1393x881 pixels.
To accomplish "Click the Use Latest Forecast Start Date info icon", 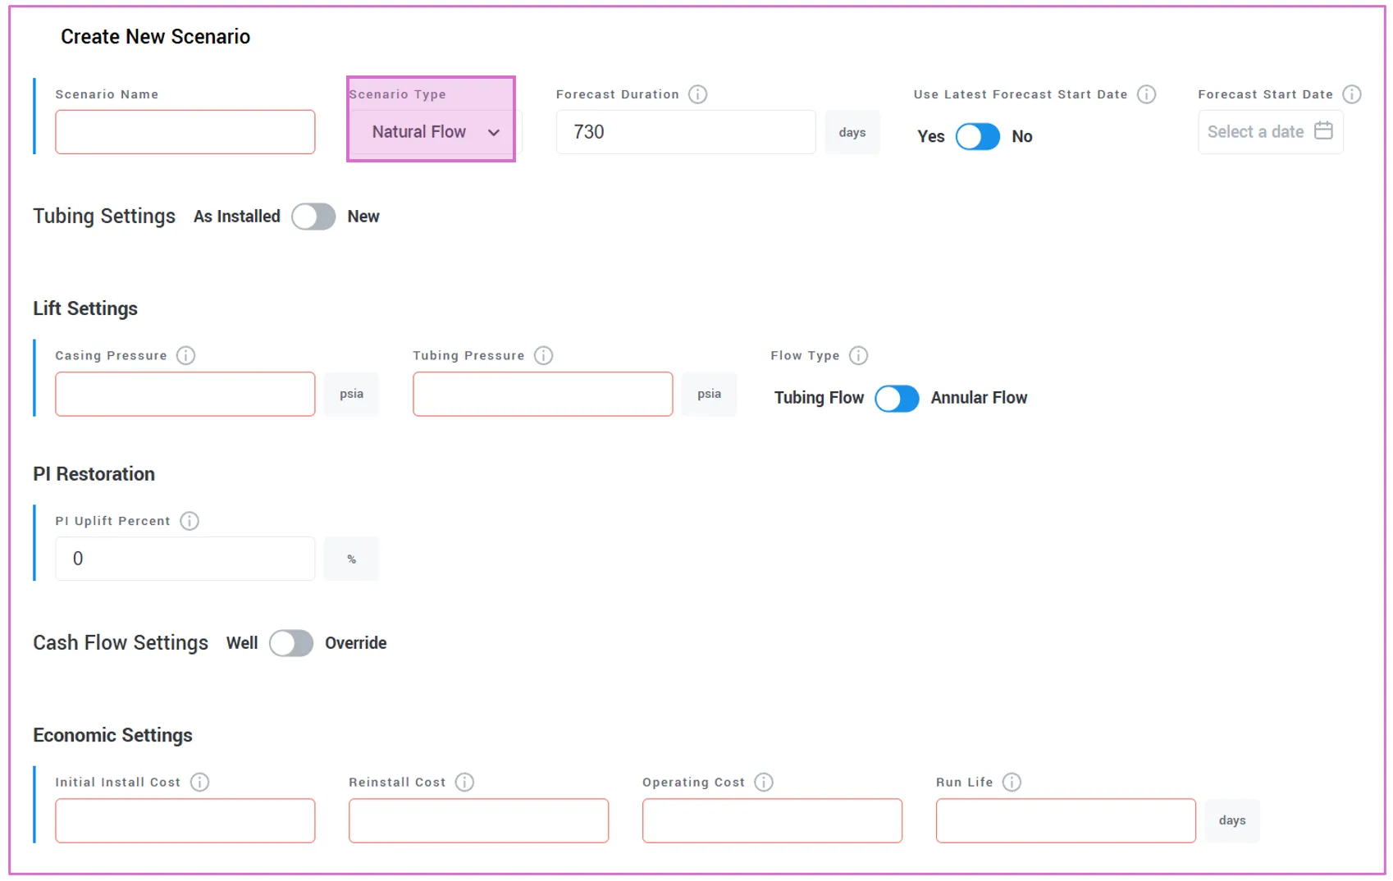I will [1146, 94].
